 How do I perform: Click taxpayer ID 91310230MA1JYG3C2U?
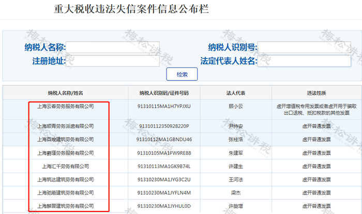tap(164, 179)
